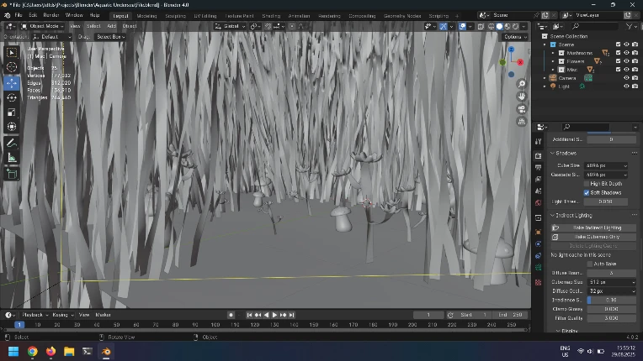The width and height of the screenshot is (643, 361).
Task: Open the Texture properties tab
Action: 539,283
